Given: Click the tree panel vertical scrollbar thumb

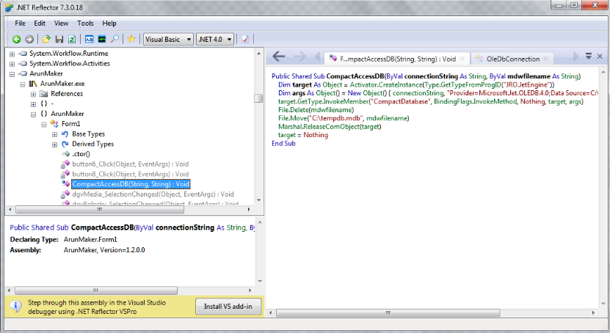Looking at the screenshot, I should point(258,99).
